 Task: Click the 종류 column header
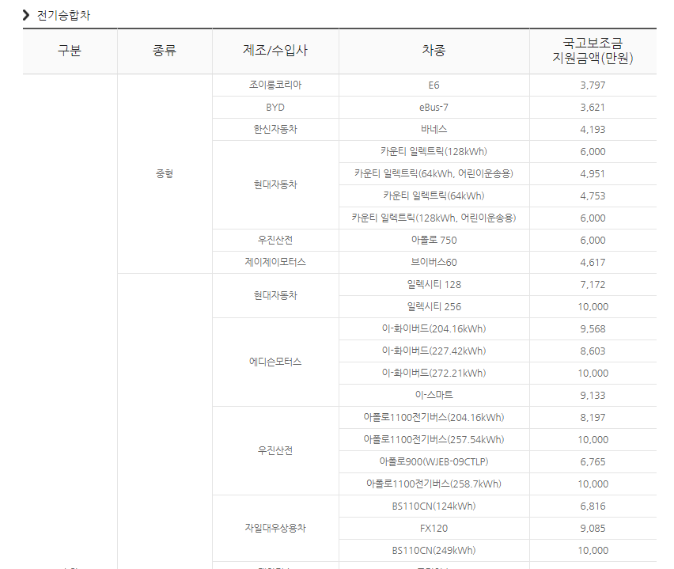tap(165, 51)
